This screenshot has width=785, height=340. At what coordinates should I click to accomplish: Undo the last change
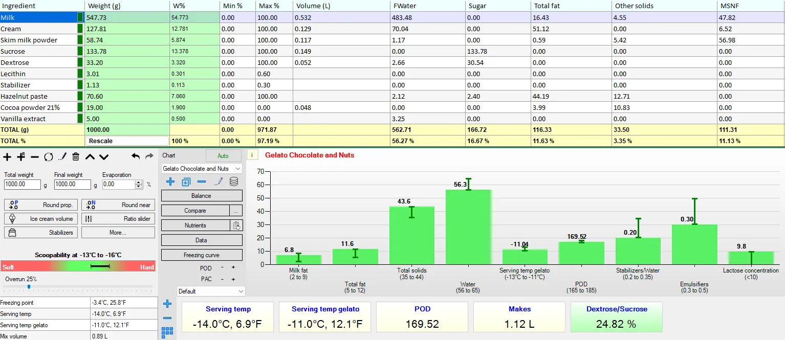136,156
